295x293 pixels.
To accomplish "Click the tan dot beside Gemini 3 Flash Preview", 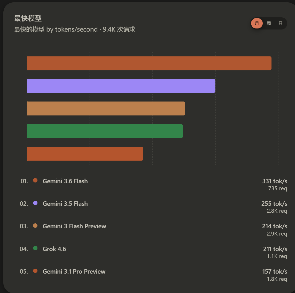I will 35,225.
